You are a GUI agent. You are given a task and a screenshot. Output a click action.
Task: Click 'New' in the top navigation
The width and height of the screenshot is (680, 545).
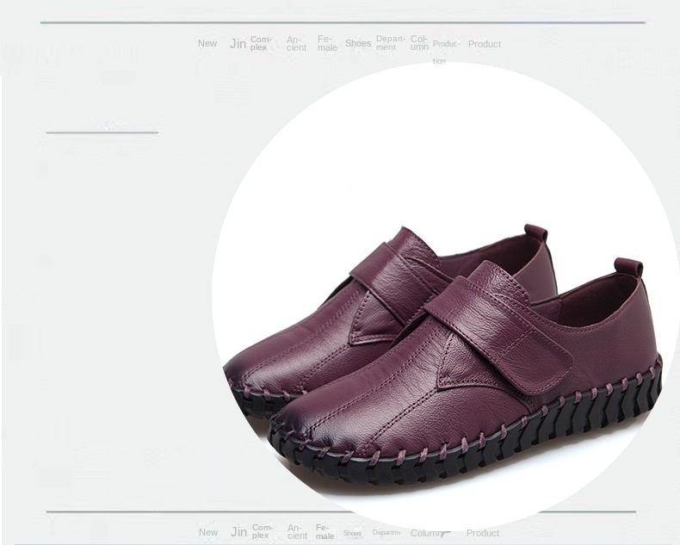point(207,44)
